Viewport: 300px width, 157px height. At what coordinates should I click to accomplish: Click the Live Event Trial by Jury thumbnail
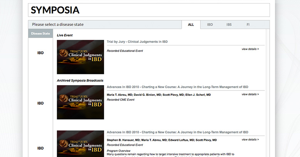tap(80, 57)
